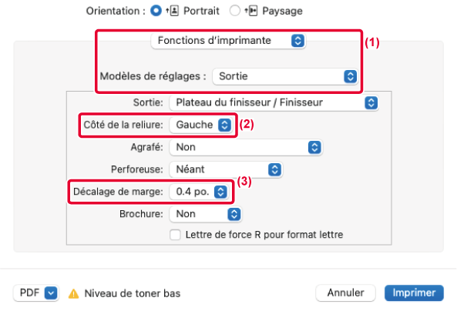The image size is (457, 311).
Task: Click the PDF menu button label
Action: [29, 293]
